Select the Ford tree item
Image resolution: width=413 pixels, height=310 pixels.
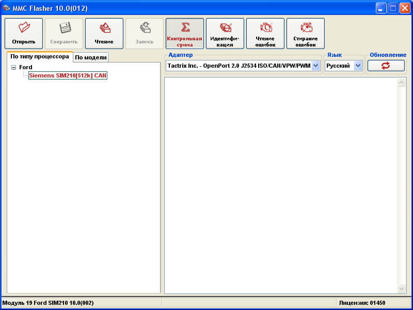coord(25,67)
